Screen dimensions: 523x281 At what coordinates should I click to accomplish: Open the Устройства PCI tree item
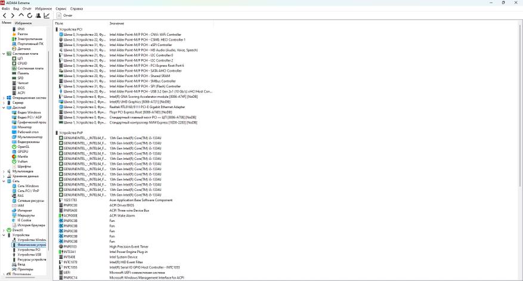coord(29,249)
